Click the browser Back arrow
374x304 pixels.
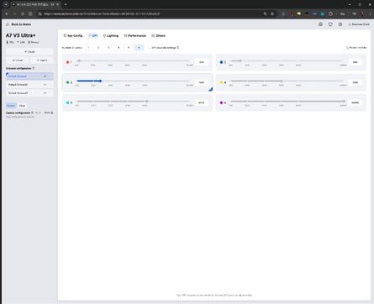point(7,13)
